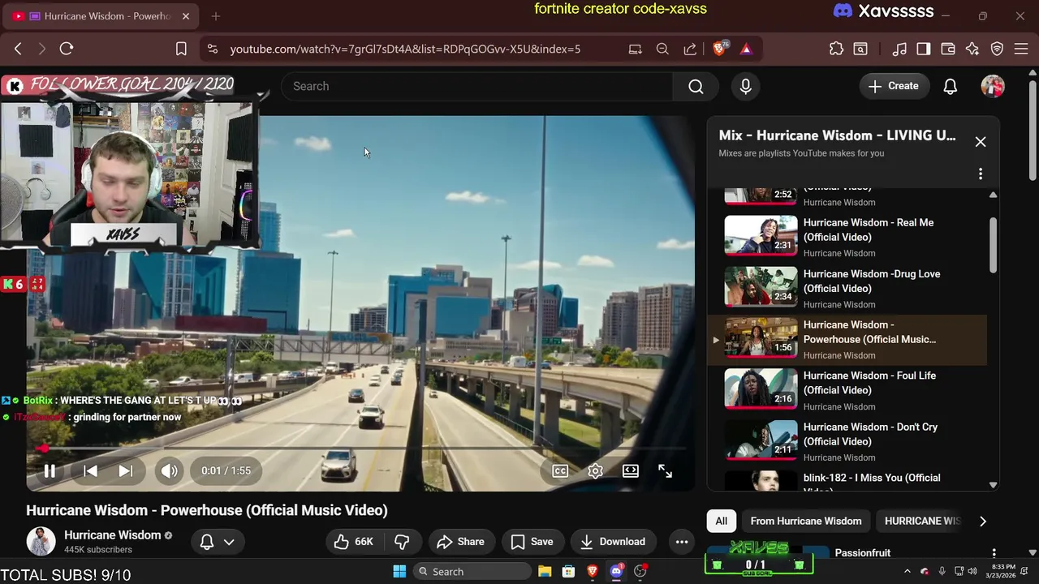This screenshot has height=584, width=1039.
Task: Toggle closed captions CC button
Action: pos(560,470)
